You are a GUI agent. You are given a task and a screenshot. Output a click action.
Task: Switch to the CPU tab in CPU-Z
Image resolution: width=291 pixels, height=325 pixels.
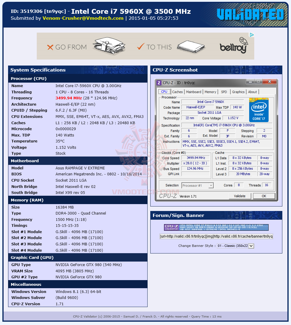[164, 92]
